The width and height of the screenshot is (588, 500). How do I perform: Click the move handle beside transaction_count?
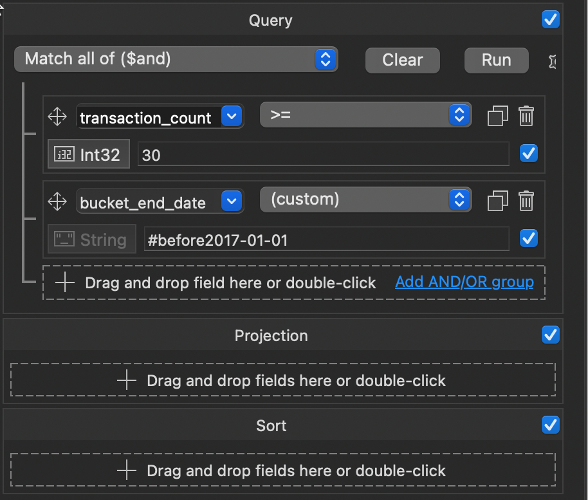[x=57, y=116]
